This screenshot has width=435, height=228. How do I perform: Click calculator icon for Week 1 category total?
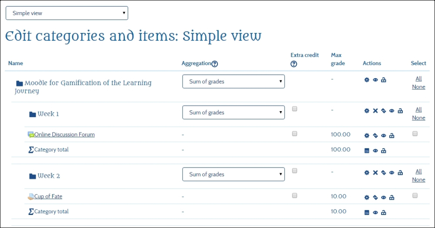(x=367, y=151)
